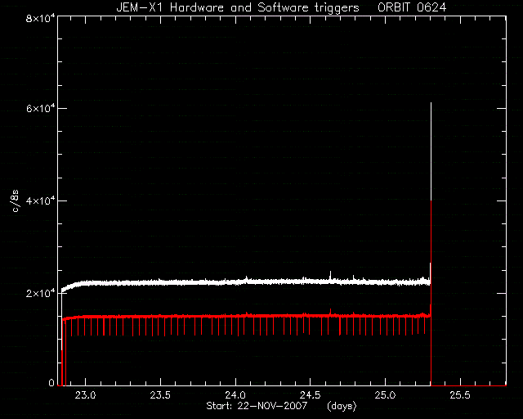Click the 8×10⁴ y-axis tick label
Viewport: 523px width, 419px height.
coord(40,18)
